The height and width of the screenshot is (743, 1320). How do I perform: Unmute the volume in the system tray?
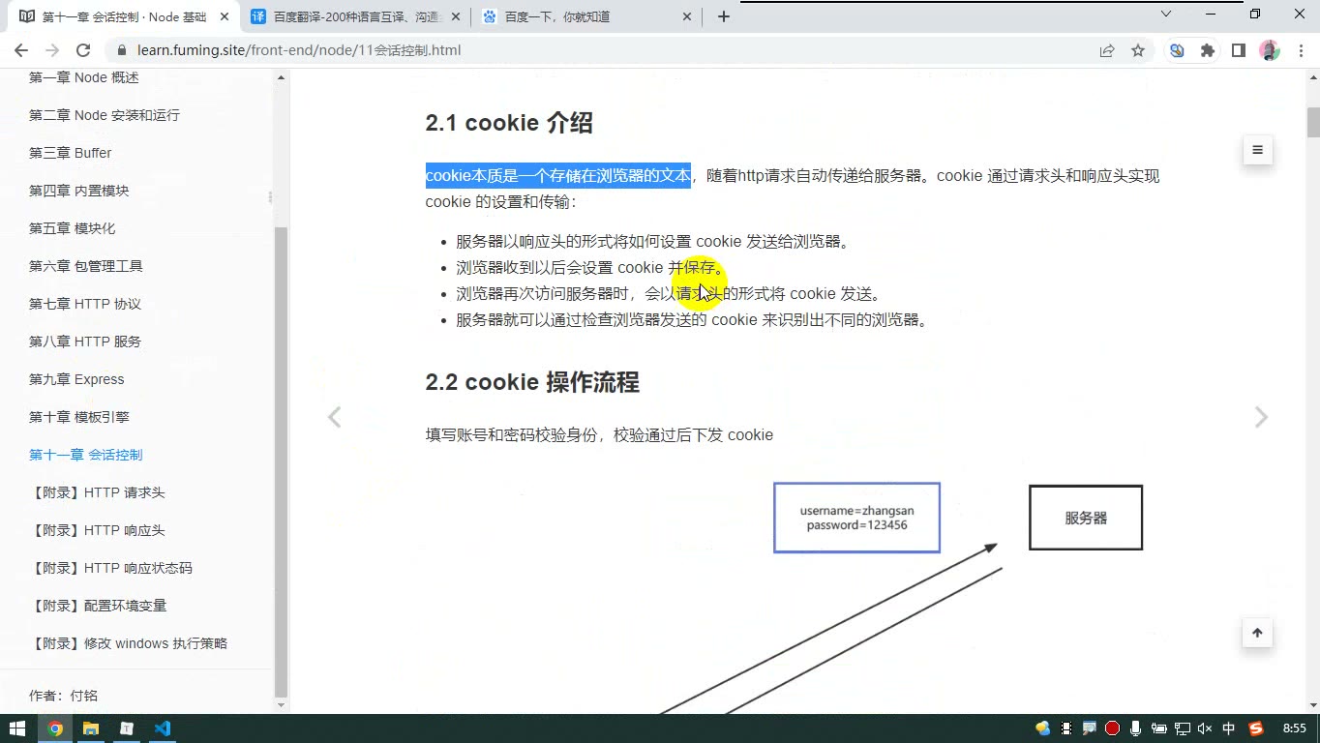pos(1205,728)
